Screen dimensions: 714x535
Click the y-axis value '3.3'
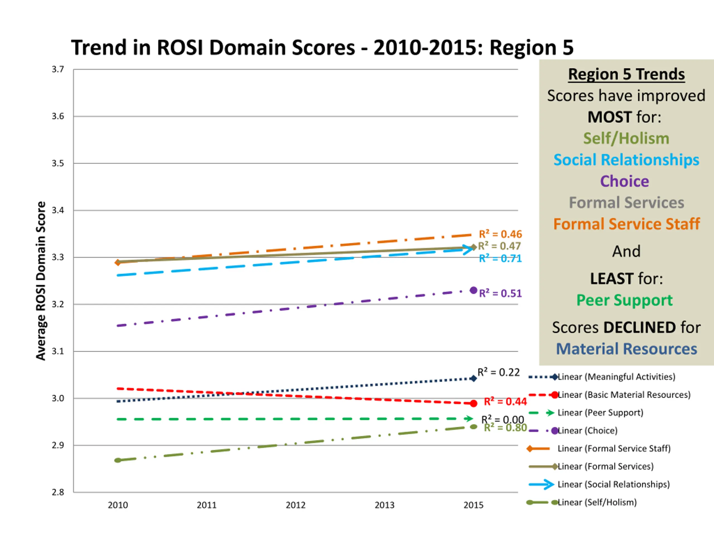(58, 257)
